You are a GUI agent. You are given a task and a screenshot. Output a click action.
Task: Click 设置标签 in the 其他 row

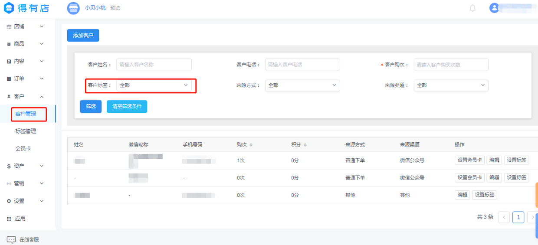point(485,195)
